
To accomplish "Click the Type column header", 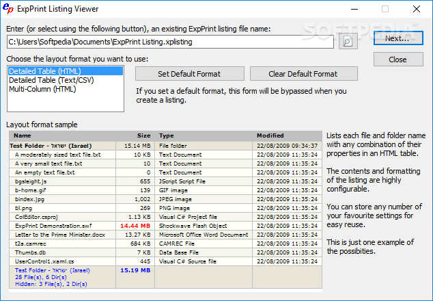I will pyautogui.click(x=166, y=135).
